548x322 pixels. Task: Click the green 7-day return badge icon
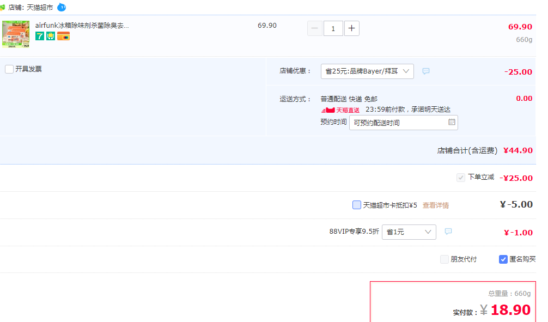pos(40,36)
